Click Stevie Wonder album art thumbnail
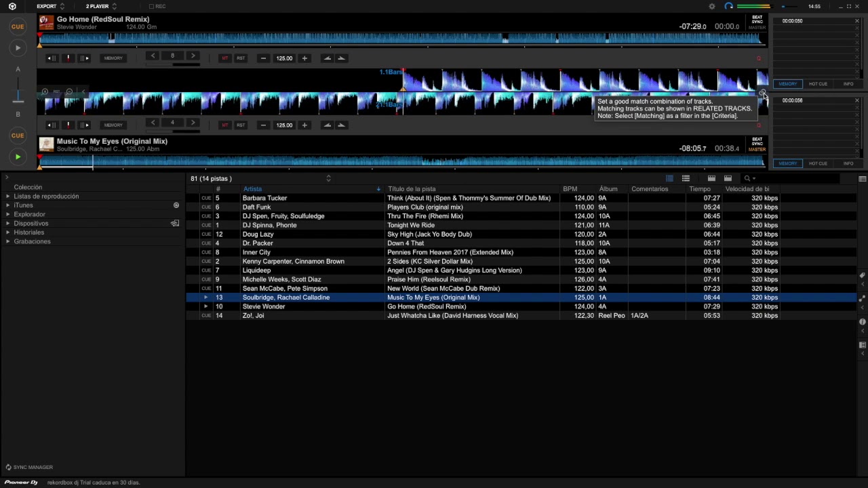Screen dimensions: 868x488 pyautogui.click(x=46, y=22)
